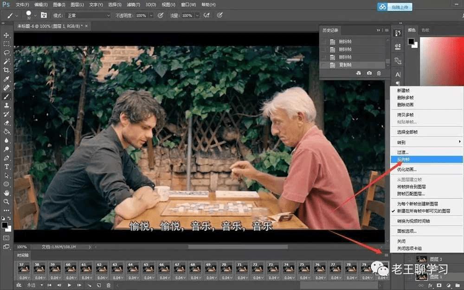This screenshot has height=290, width=464.
Task: Open the tool preset dropdown arrow beside brush icon
Action: 17,16
